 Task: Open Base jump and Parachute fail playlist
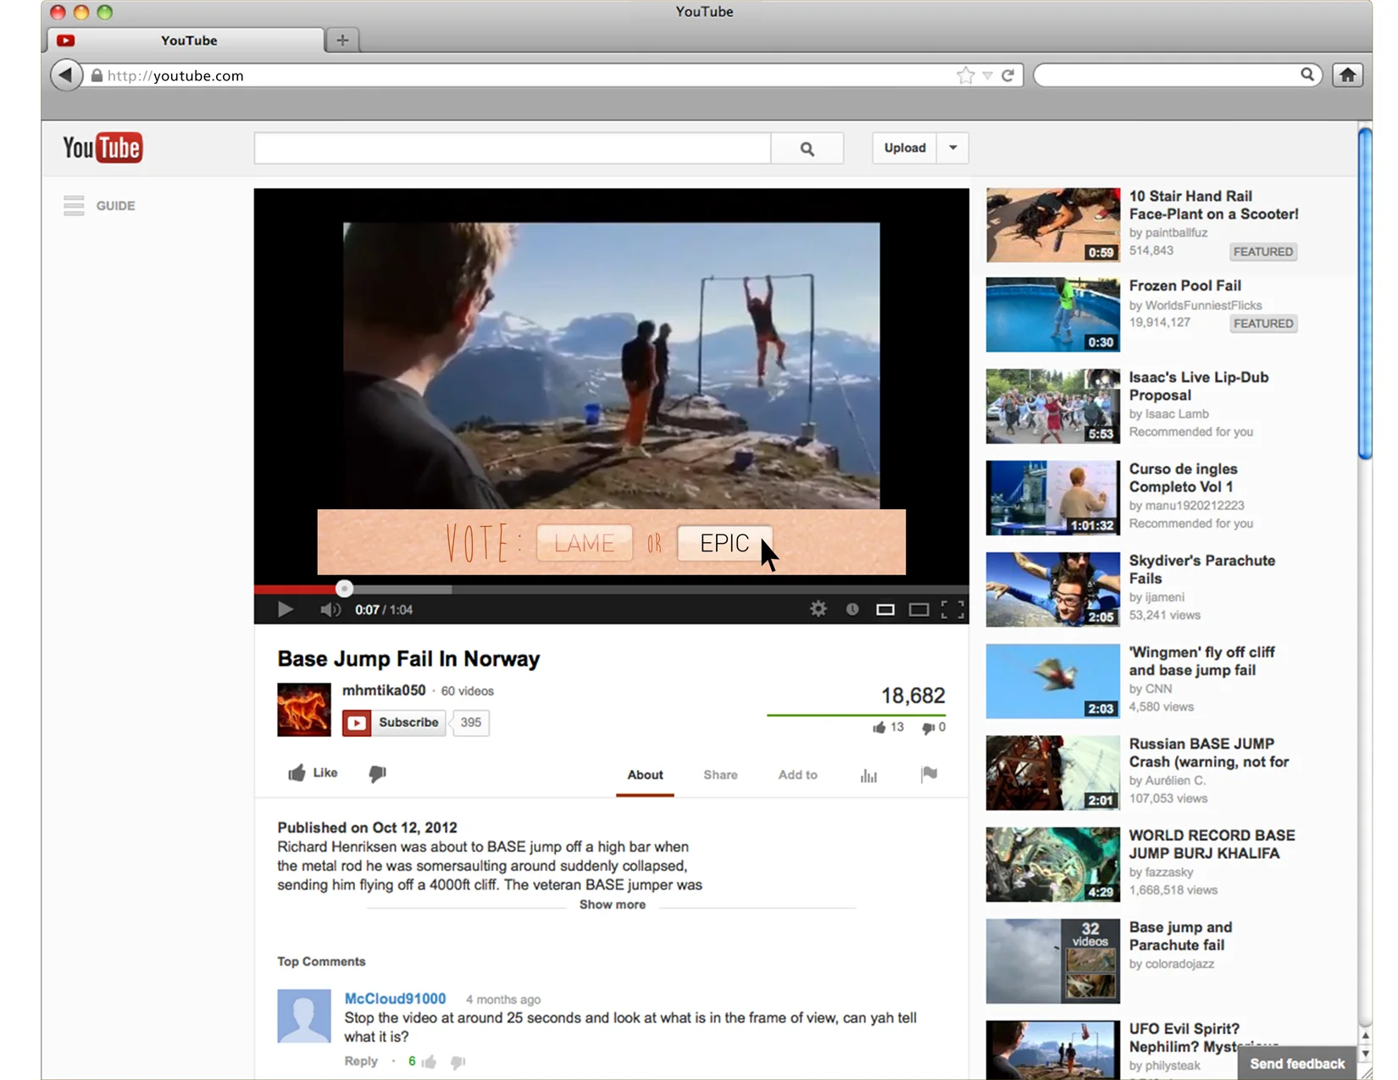pos(1053,961)
